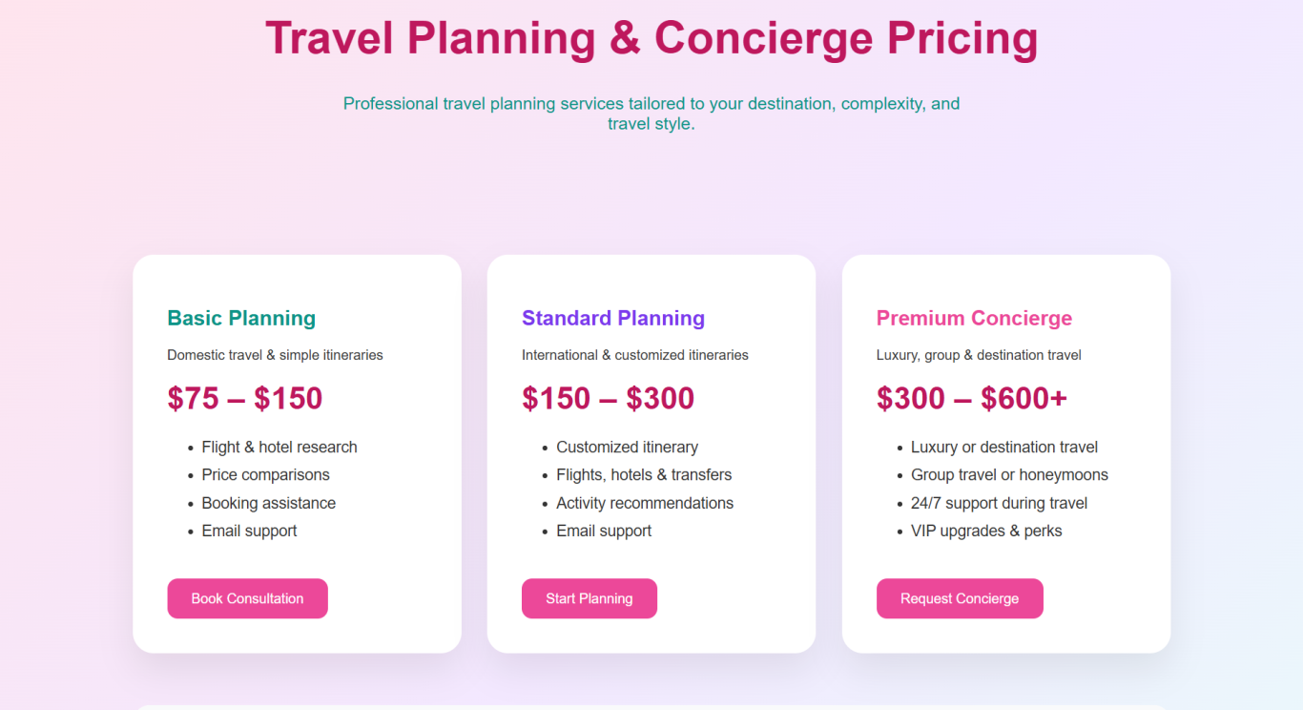Click the Customized itinerary list item
Viewport: 1303px width, 710px height.
coord(627,447)
